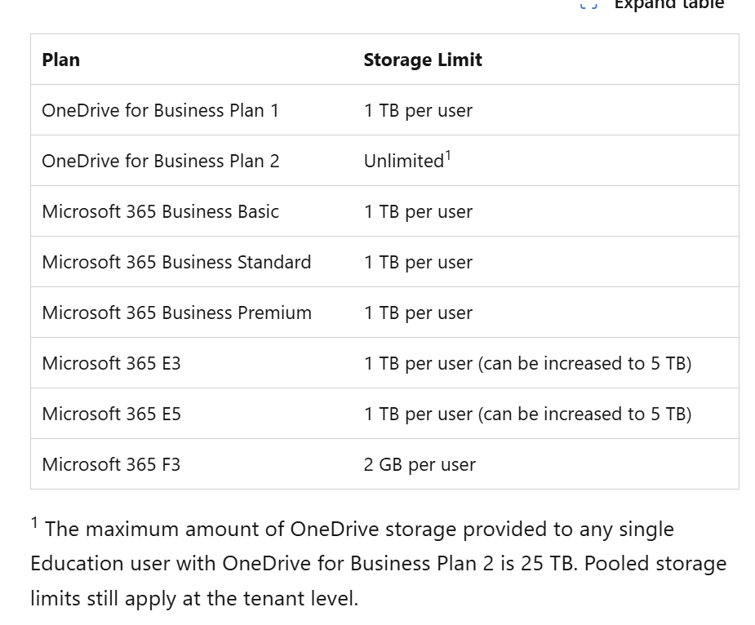Select the Microsoft 365 Business Standard cell
755x625 pixels.
point(176,262)
